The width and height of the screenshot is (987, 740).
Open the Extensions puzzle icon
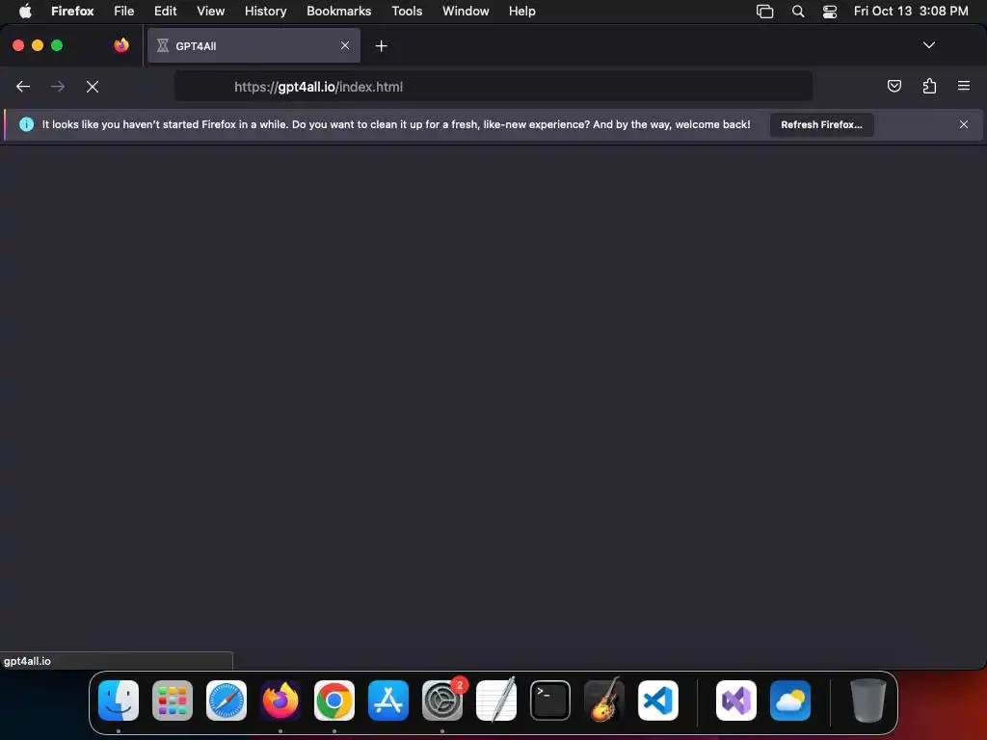[x=929, y=86]
